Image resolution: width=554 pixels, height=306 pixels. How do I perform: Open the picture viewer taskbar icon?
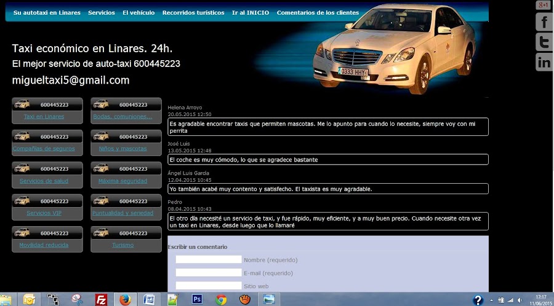[x=269, y=300]
